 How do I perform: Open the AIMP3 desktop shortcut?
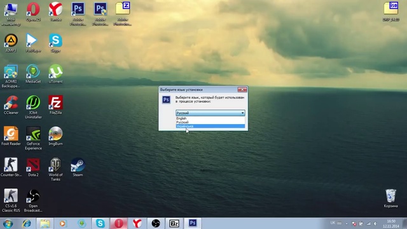click(11, 43)
